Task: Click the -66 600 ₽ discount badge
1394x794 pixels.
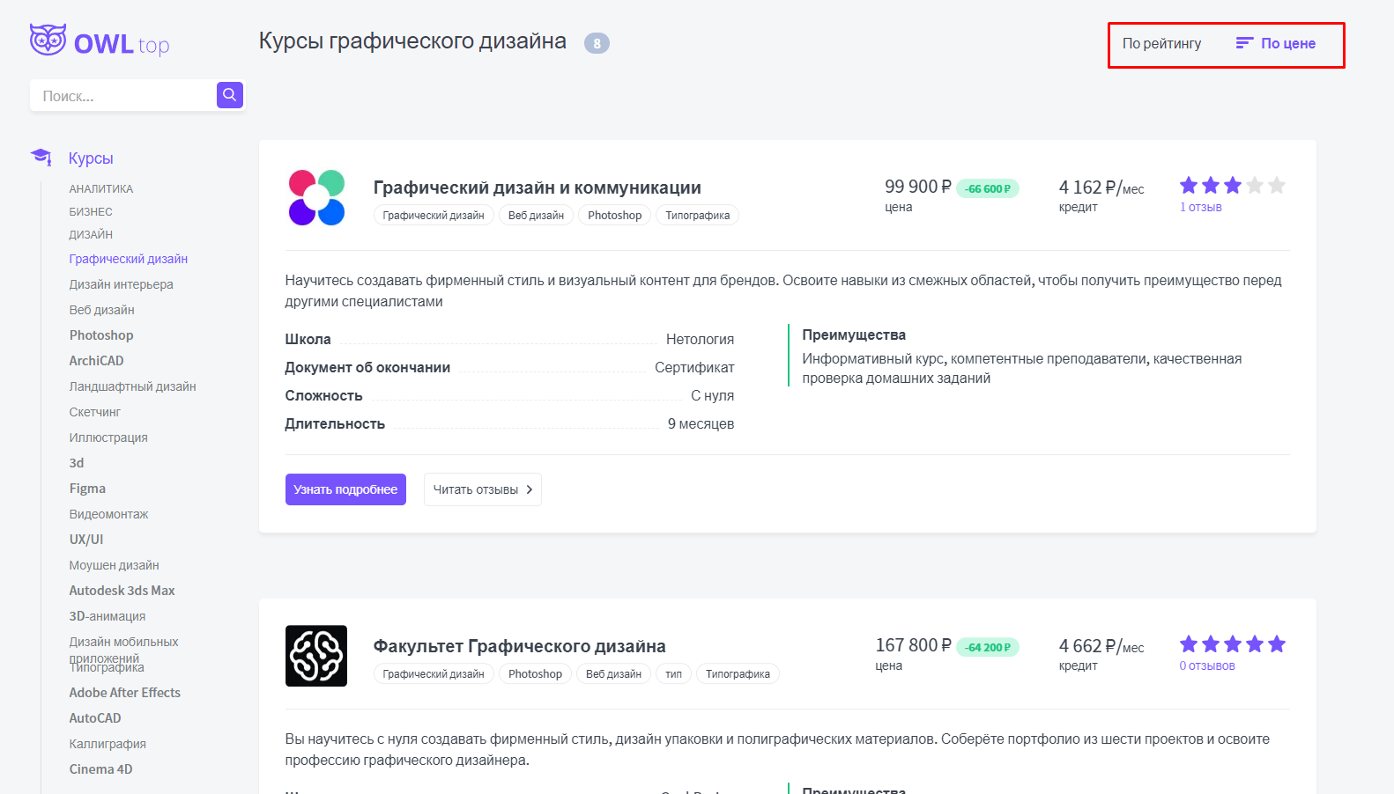Action: 987,188
